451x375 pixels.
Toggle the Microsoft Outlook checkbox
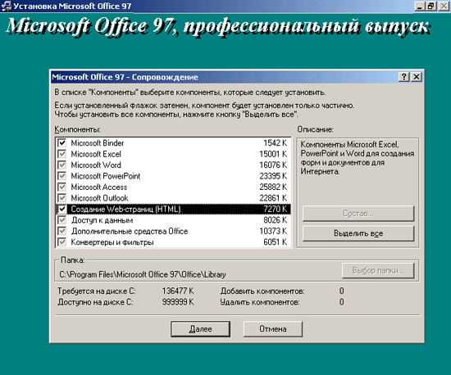61,198
